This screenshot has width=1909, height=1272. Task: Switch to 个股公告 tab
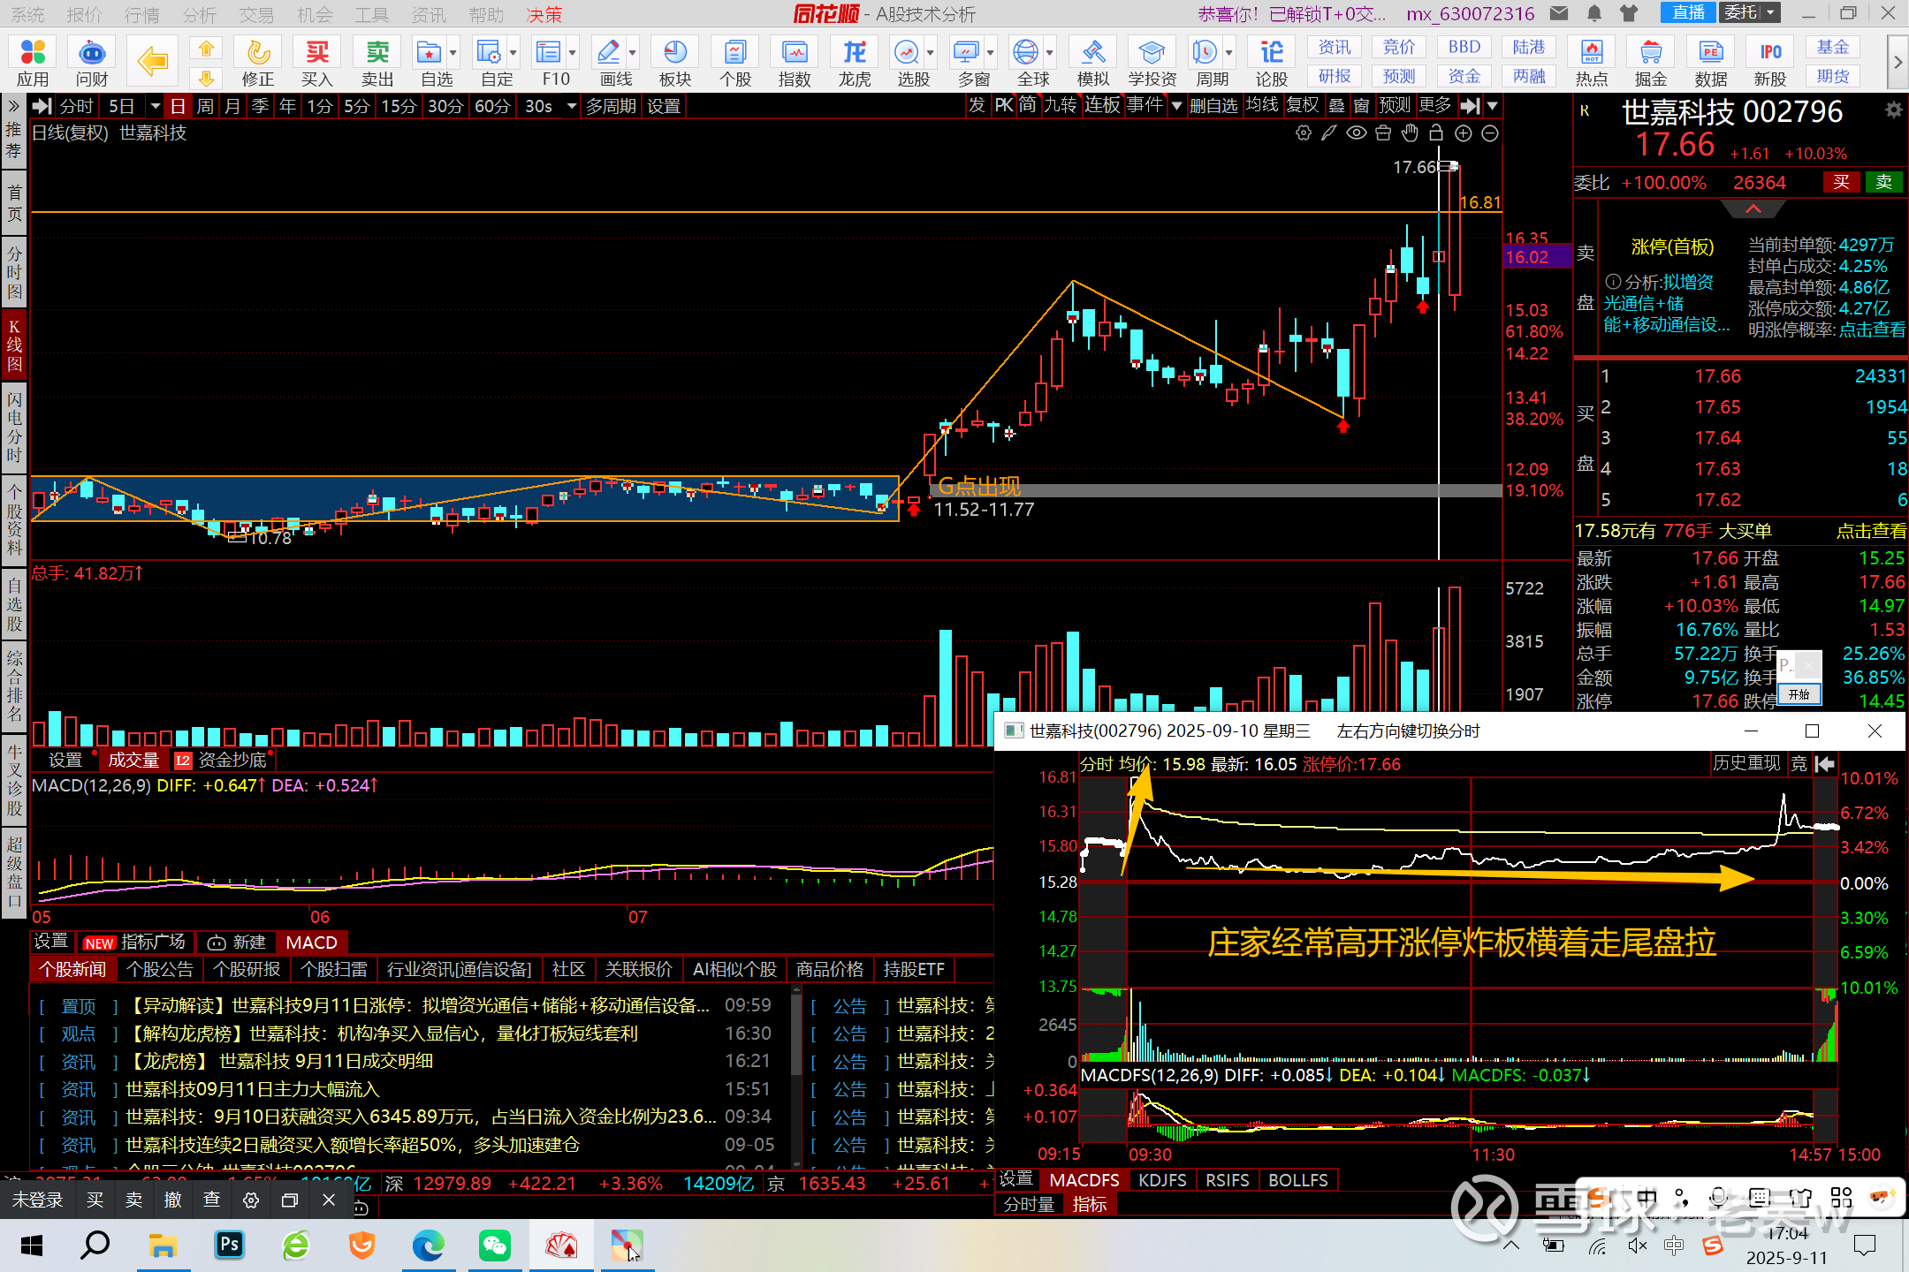(x=160, y=969)
